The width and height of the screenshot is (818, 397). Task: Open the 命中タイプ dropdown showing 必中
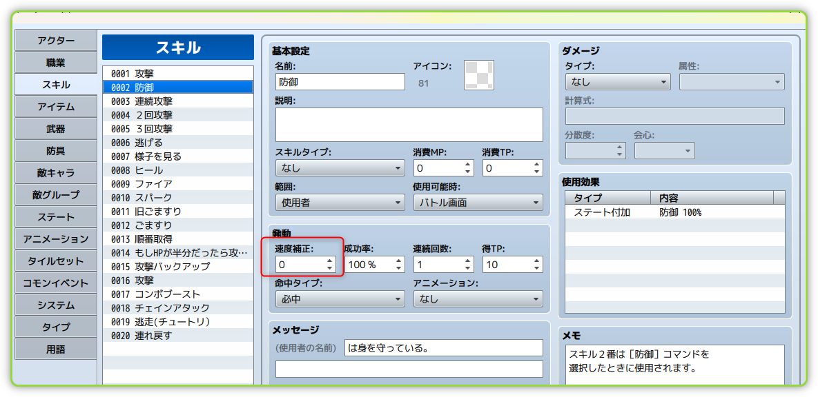coord(340,299)
